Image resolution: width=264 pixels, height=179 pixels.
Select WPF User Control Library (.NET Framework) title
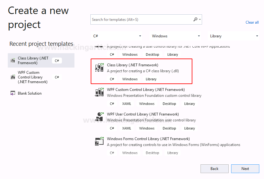pos(143,114)
